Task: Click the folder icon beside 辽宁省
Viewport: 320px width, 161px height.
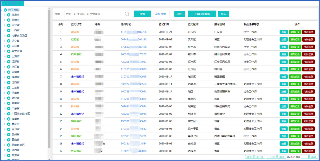Action: (9, 41)
